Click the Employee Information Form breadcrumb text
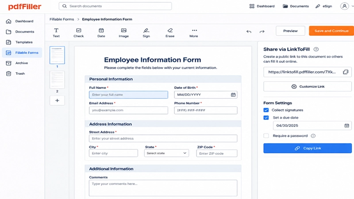The image size is (354, 199). [107, 19]
